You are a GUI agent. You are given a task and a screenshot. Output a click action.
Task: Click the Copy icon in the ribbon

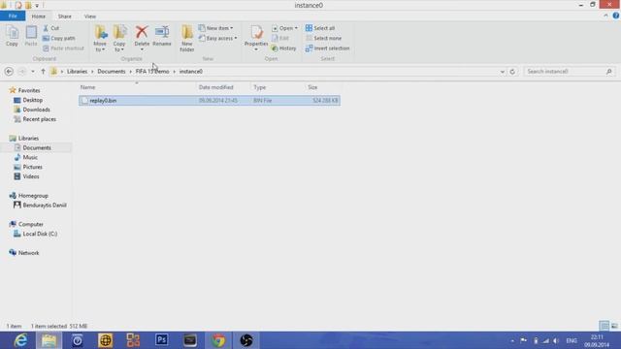[12, 36]
